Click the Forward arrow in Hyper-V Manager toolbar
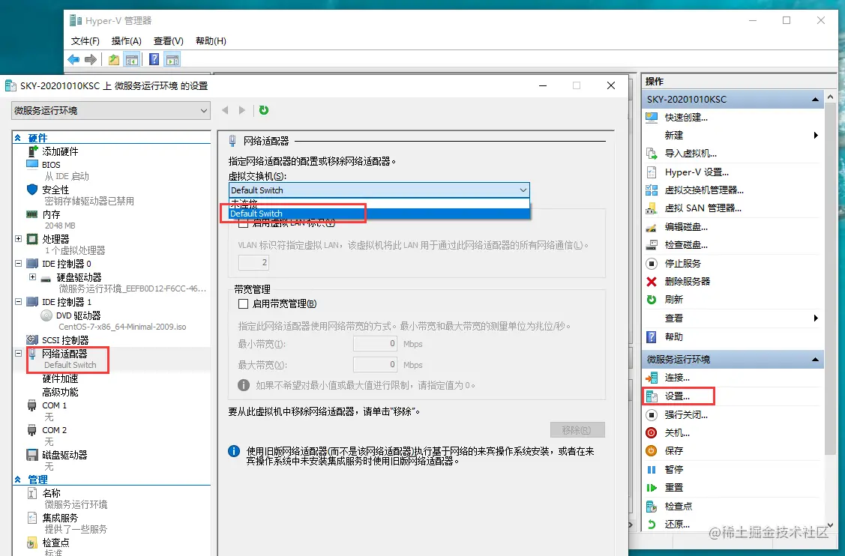This screenshot has height=556, width=845. tap(91, 59)
